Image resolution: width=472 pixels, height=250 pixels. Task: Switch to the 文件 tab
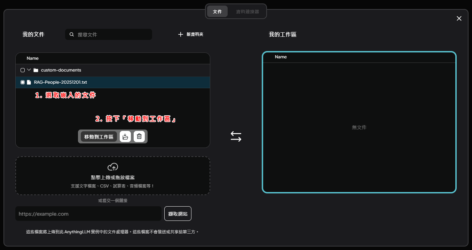coord(217,11)
